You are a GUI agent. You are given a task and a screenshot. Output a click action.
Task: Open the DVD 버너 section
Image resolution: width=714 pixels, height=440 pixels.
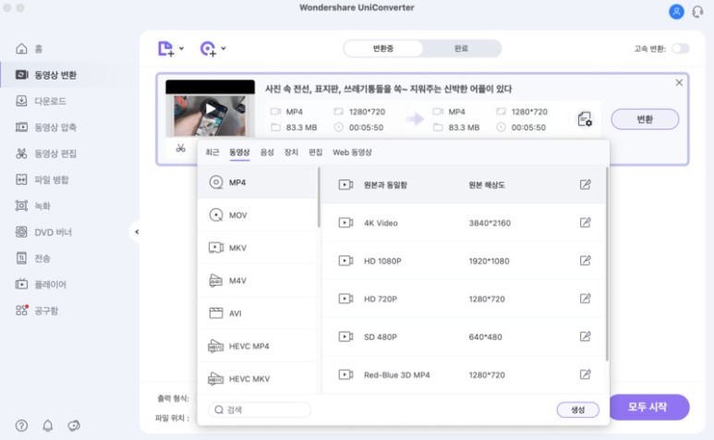click(x=43, y=232)
